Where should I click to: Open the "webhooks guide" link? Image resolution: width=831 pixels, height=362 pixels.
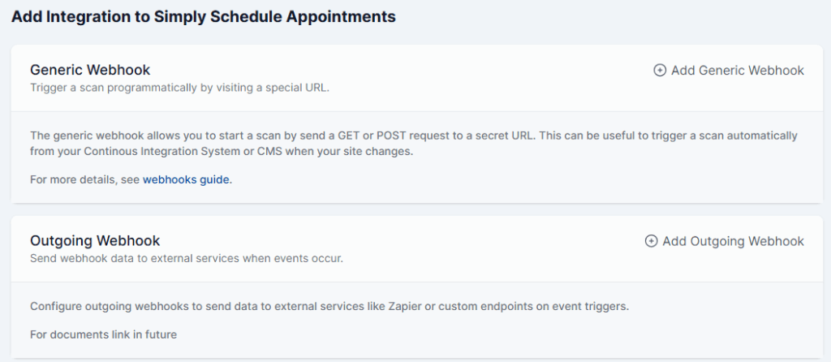point(187,179)
